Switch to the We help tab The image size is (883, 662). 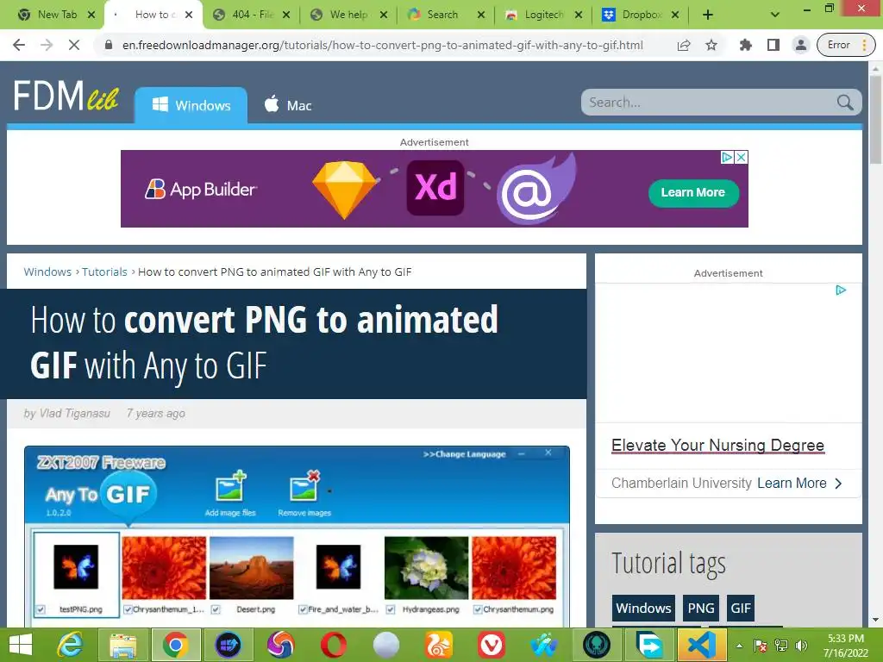tap(349, 15)
